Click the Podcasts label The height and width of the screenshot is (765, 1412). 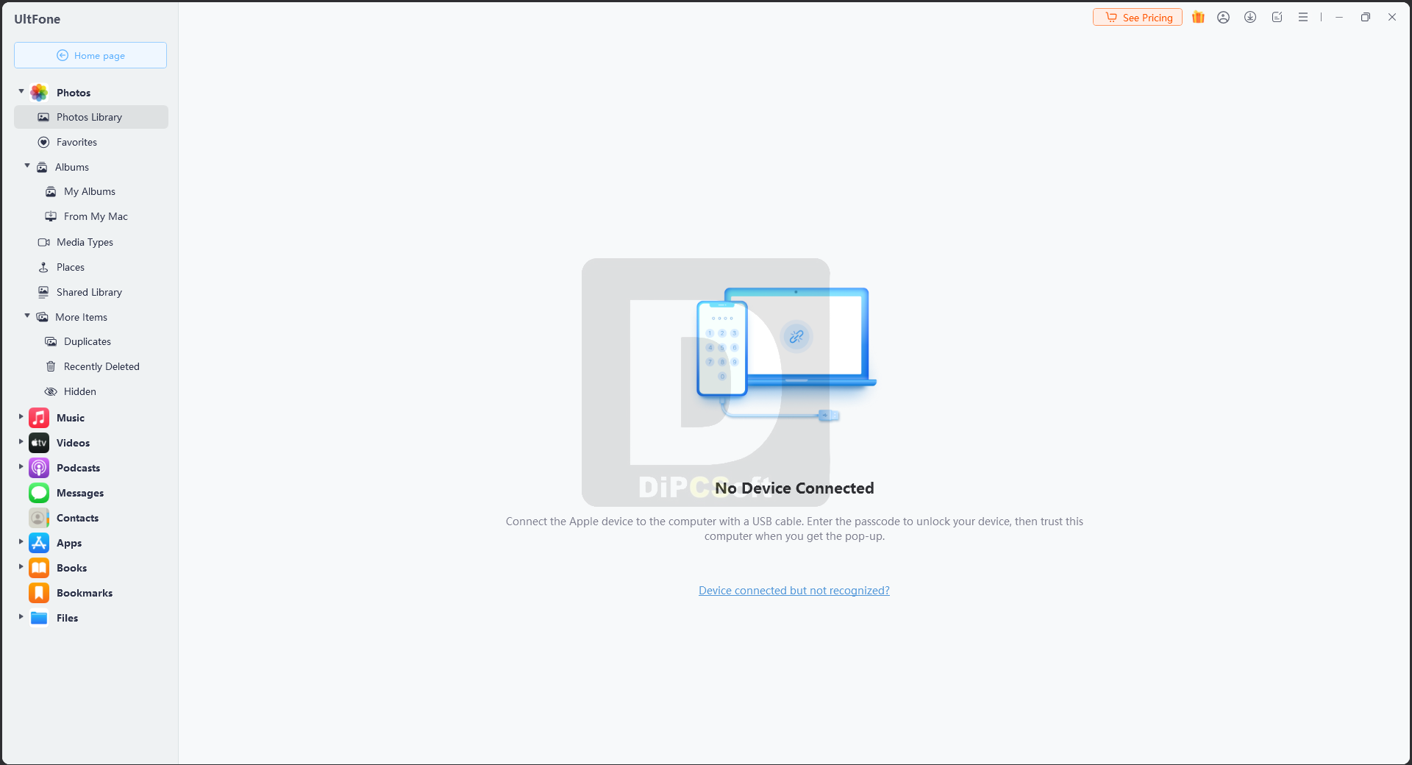(78, 468)
